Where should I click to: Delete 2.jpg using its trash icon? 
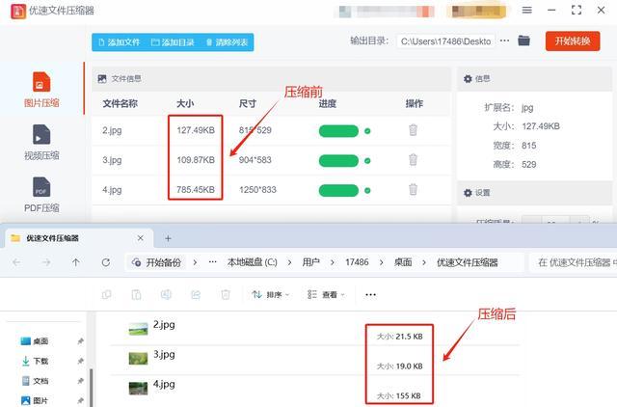pyautogui.click(x=413, y=130)
